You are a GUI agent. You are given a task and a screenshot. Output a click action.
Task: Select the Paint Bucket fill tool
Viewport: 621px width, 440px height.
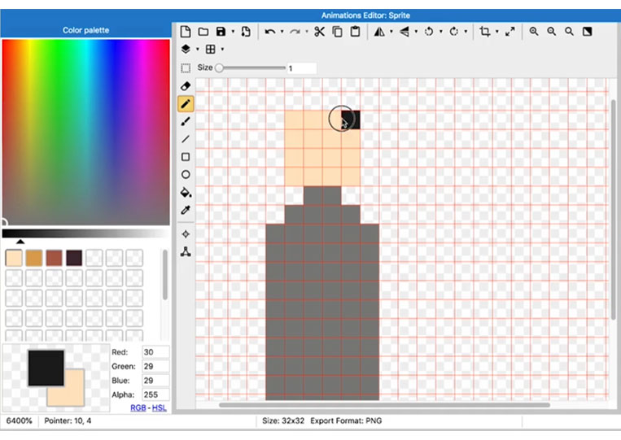tap(186, 193)
